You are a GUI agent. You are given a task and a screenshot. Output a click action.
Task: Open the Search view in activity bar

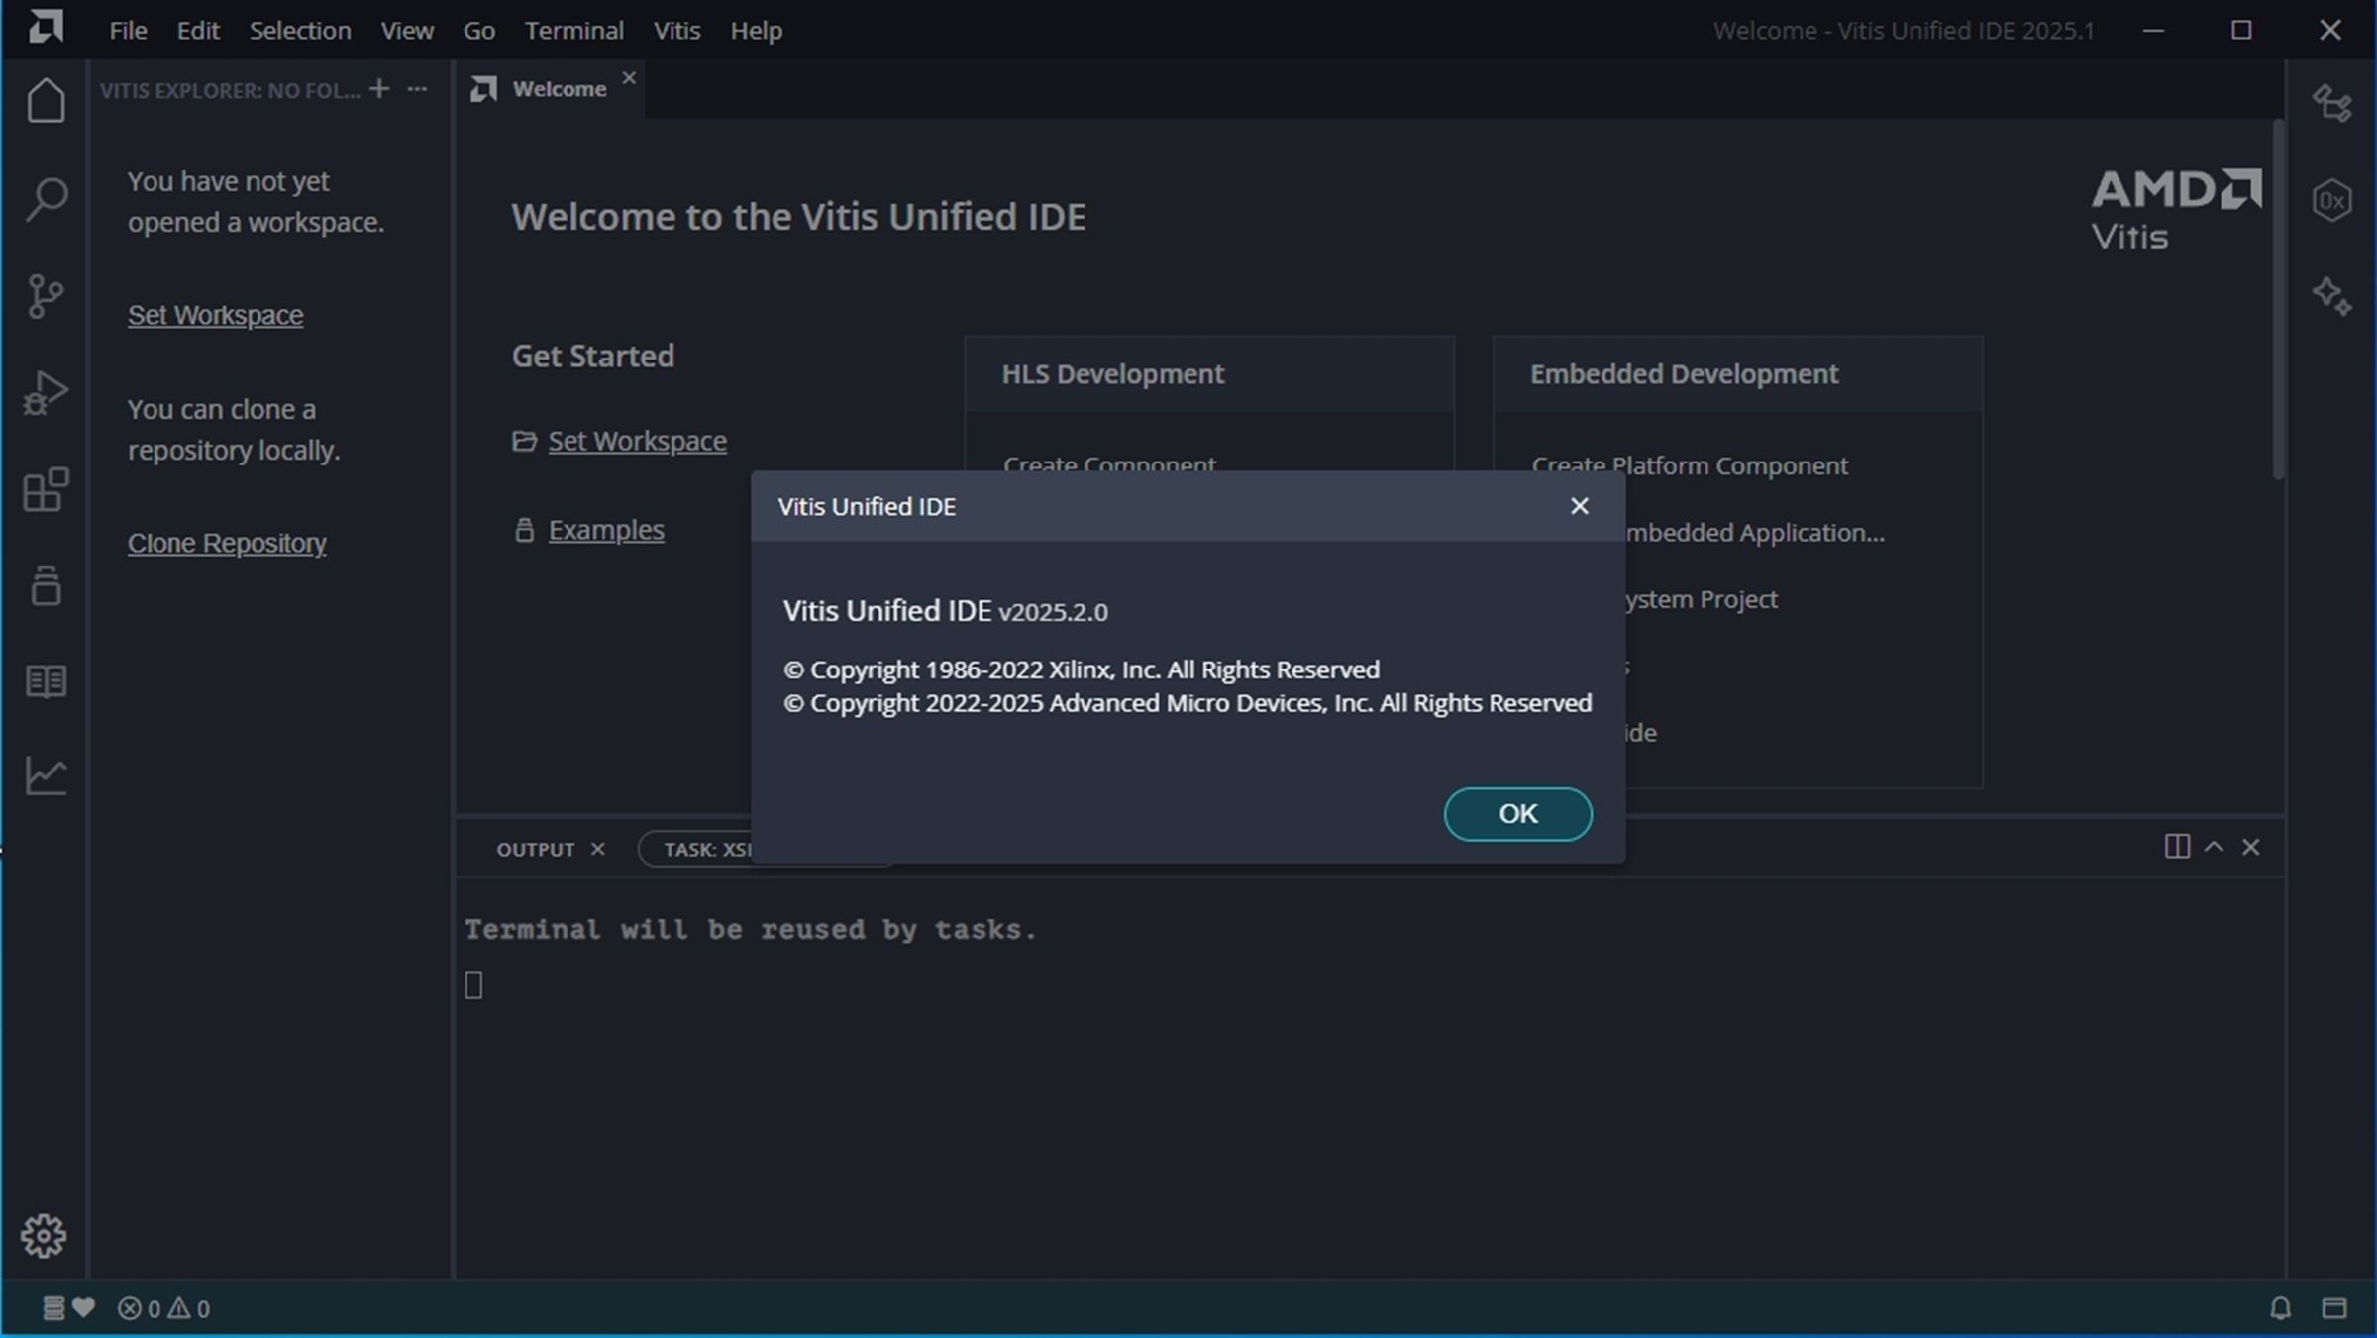pos(46,199)
